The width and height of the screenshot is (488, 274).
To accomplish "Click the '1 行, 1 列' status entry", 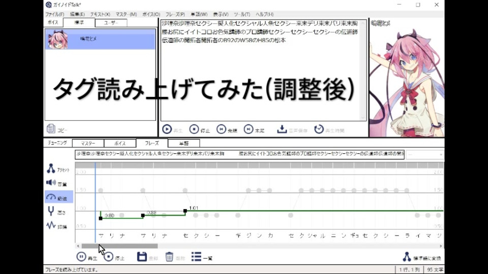I will tap(409, 269).
